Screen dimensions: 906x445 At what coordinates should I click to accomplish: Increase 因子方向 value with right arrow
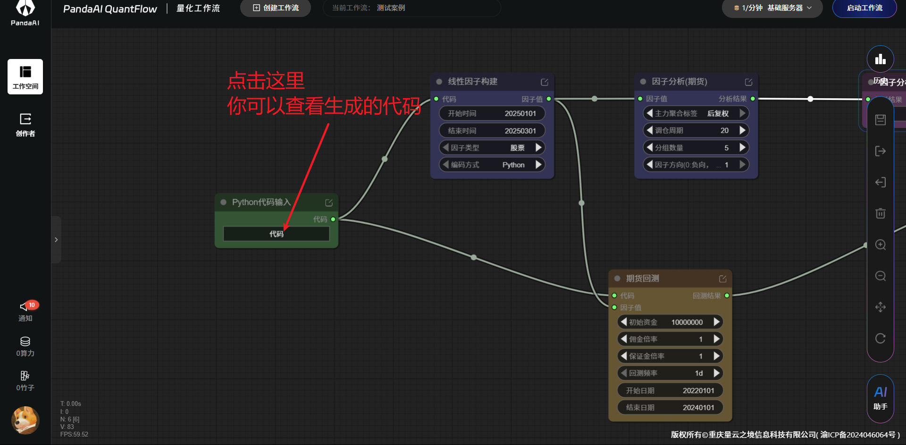(x=742, y=164)
